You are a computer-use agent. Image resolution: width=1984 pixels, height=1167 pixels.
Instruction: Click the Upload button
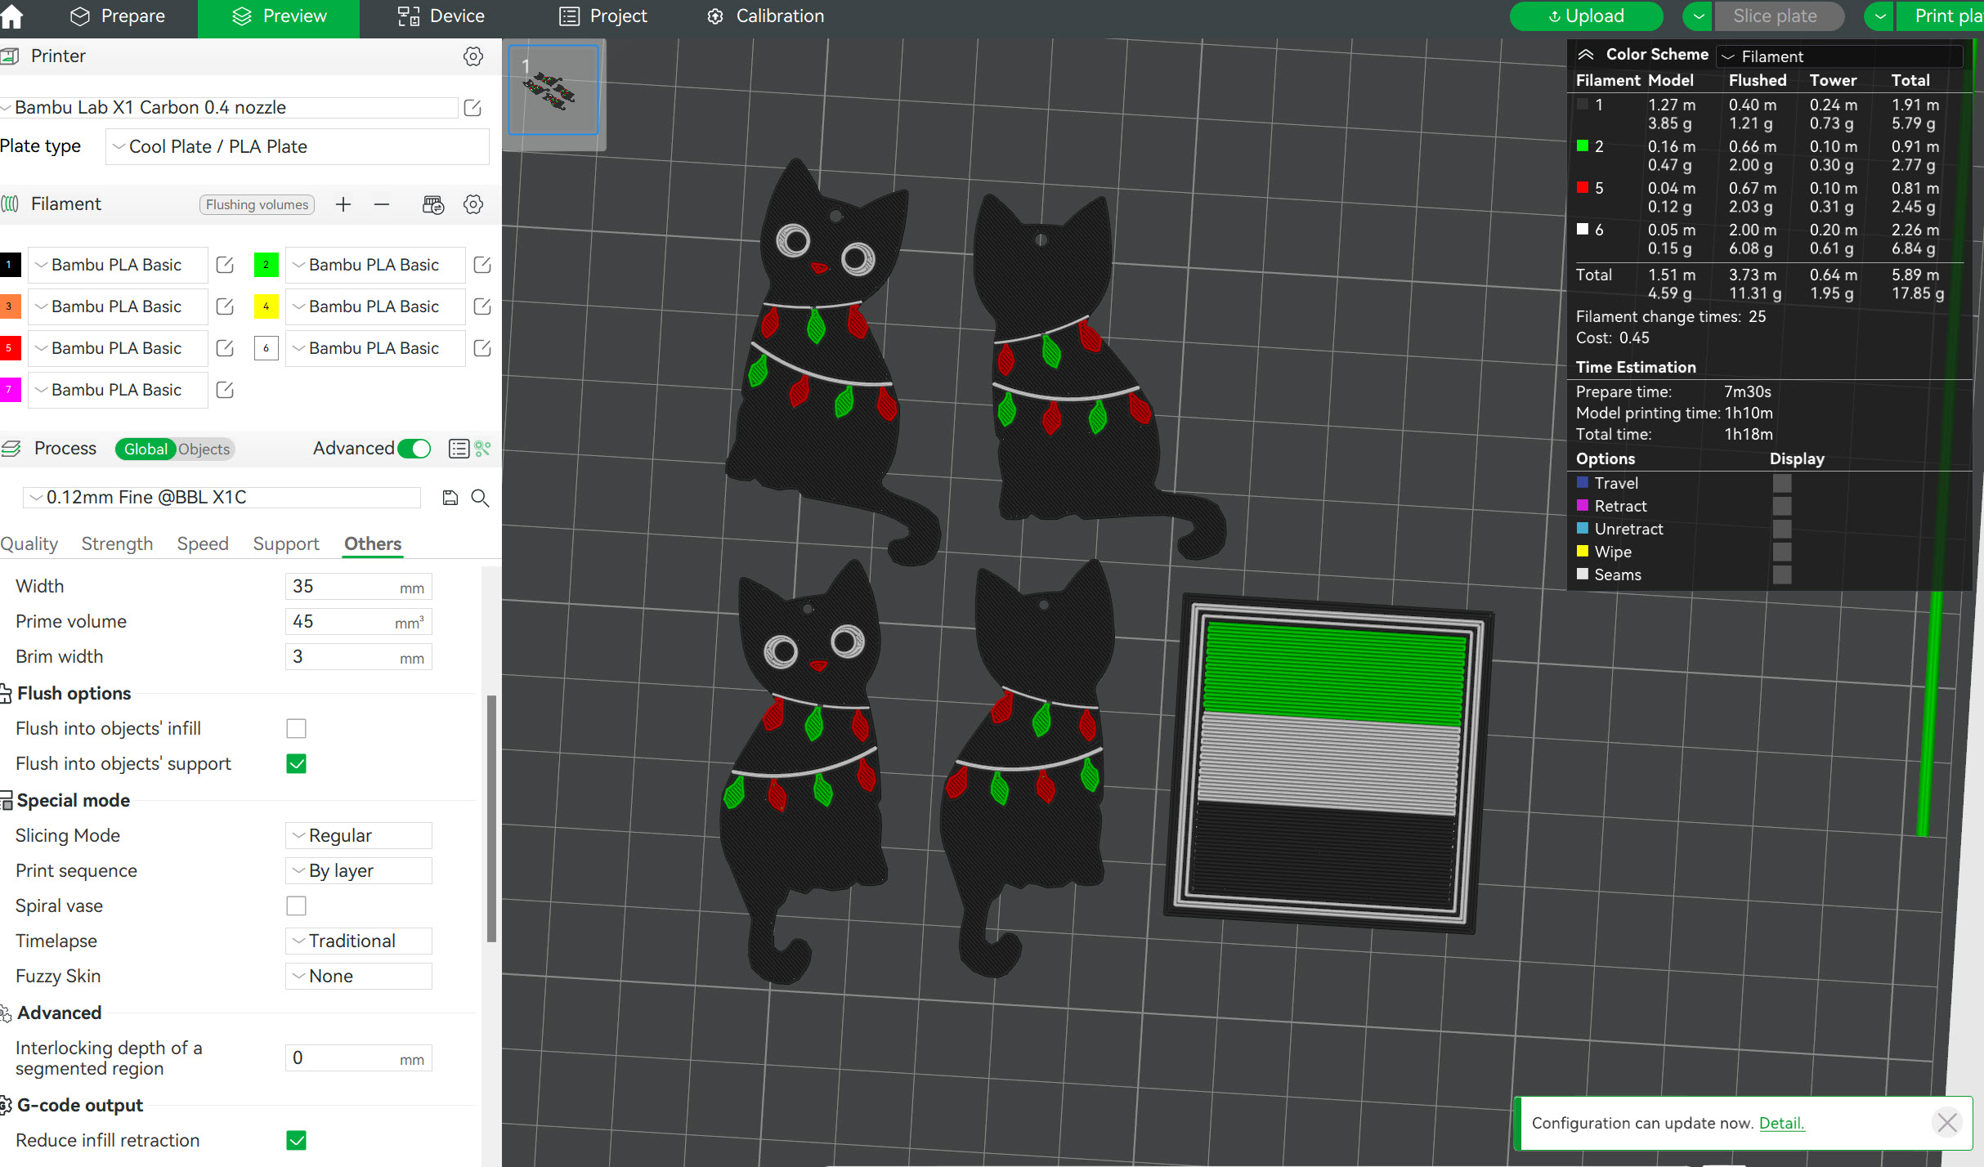pyautogui.click(x=1586, y=16)
